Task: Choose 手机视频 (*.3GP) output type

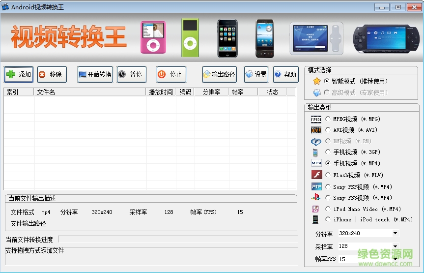Action: 328,152
